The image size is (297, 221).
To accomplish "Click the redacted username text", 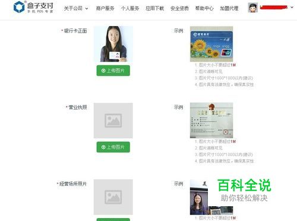I will coord(274,8).
